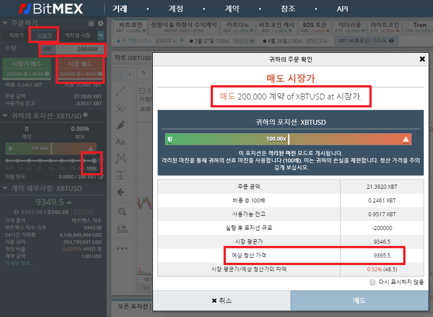Open the 계약 menu

click(x=232, y=9)
